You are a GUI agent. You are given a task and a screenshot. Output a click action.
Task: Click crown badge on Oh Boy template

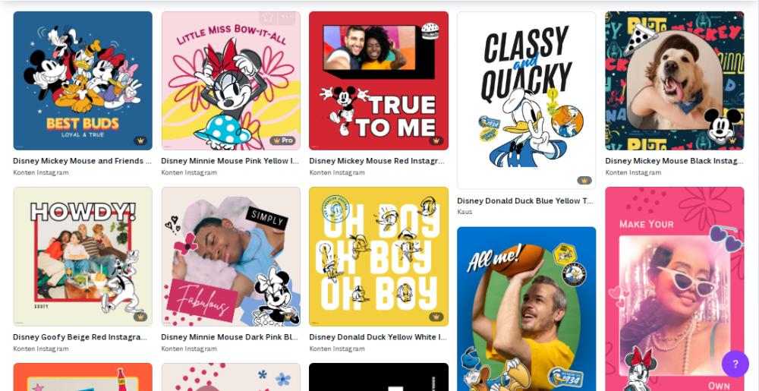(x=436, y=317)
